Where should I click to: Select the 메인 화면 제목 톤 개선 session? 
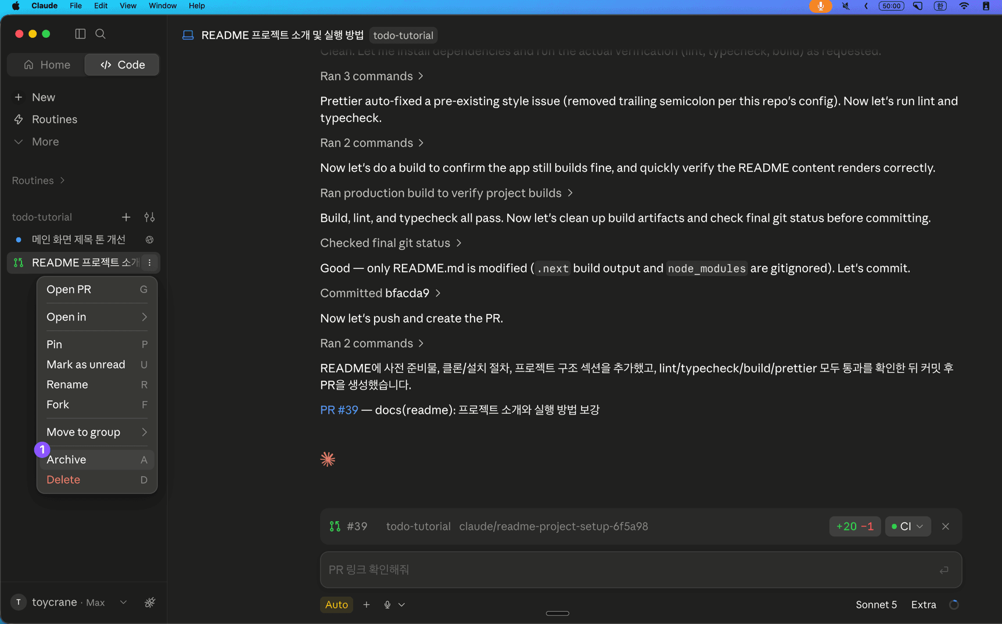pos(78,239)
